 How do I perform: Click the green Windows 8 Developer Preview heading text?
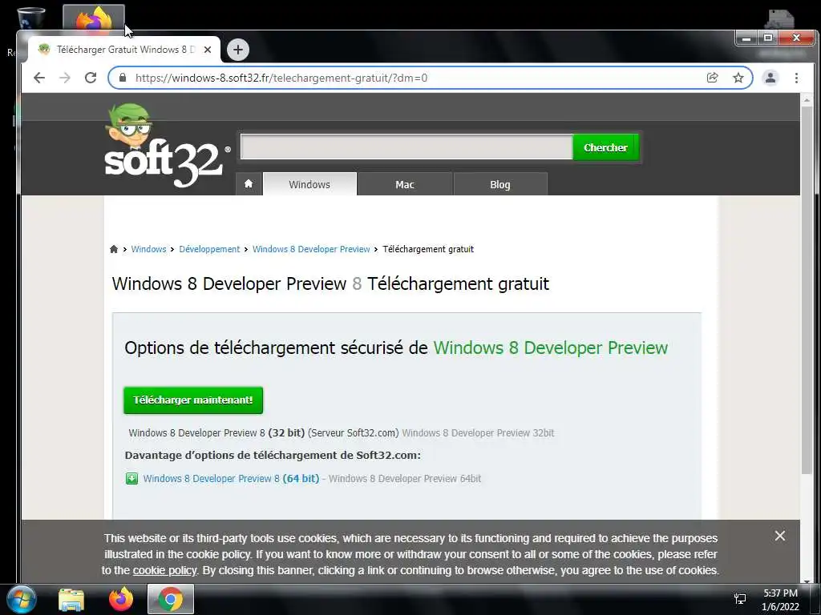tap(550, 348)
